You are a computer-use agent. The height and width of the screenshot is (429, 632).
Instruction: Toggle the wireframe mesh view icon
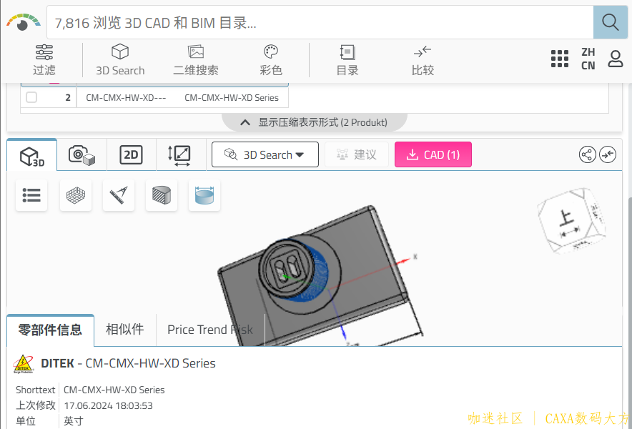[76, 195]
